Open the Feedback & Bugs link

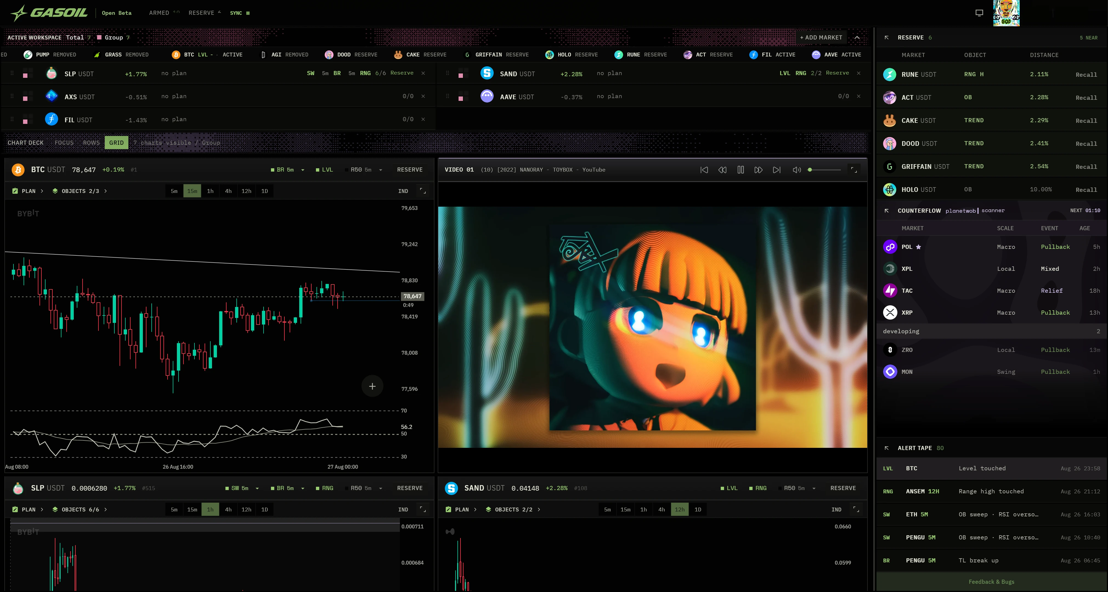coord(991,582)
